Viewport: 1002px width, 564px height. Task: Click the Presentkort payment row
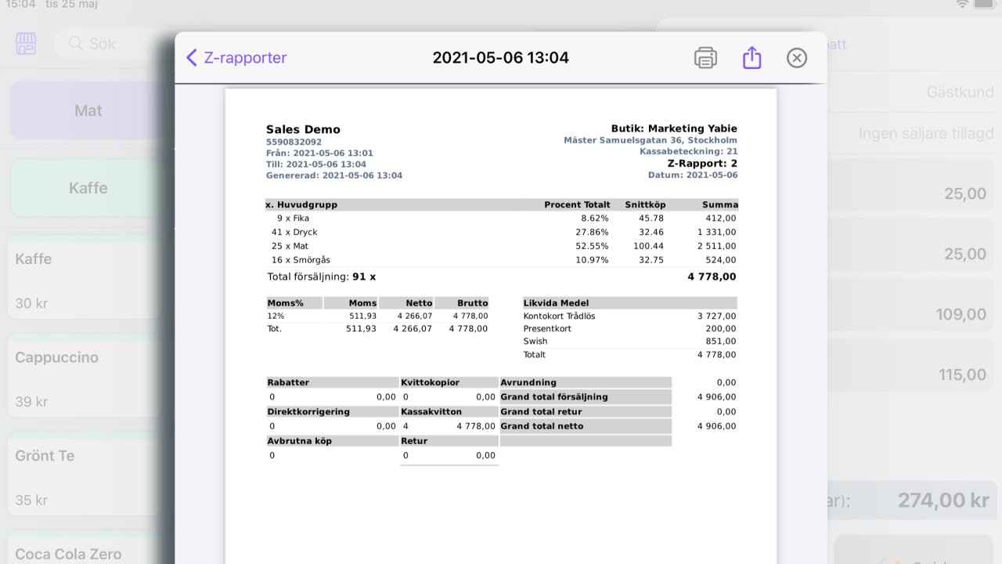630,328
